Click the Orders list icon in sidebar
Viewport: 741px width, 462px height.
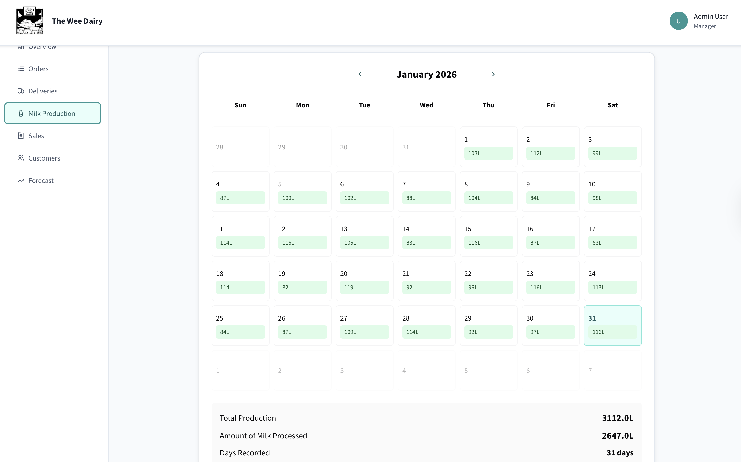click(21, 69)
